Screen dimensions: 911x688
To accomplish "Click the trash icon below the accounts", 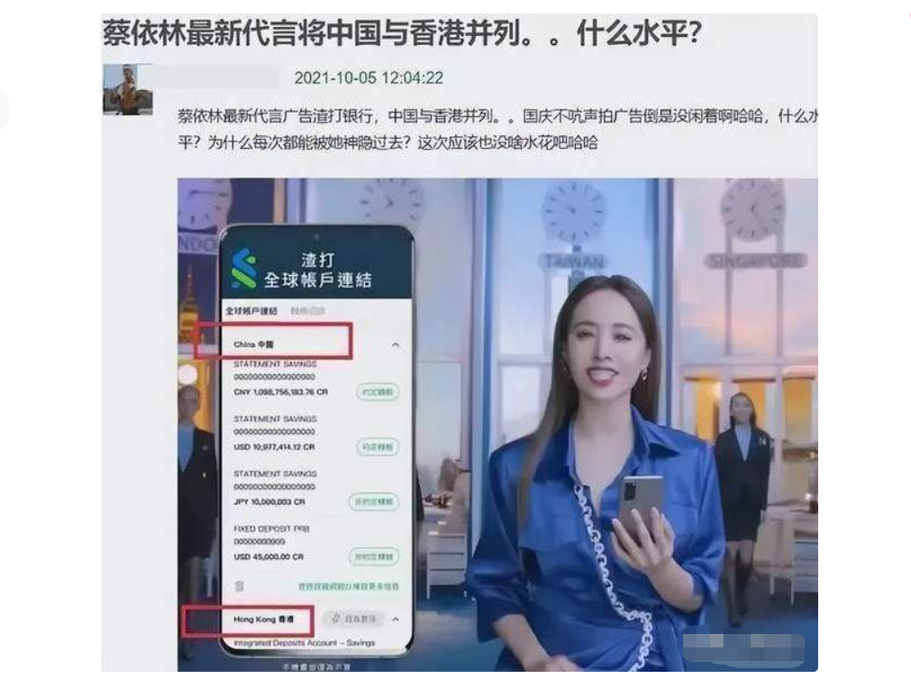I will tap(240, 585).
